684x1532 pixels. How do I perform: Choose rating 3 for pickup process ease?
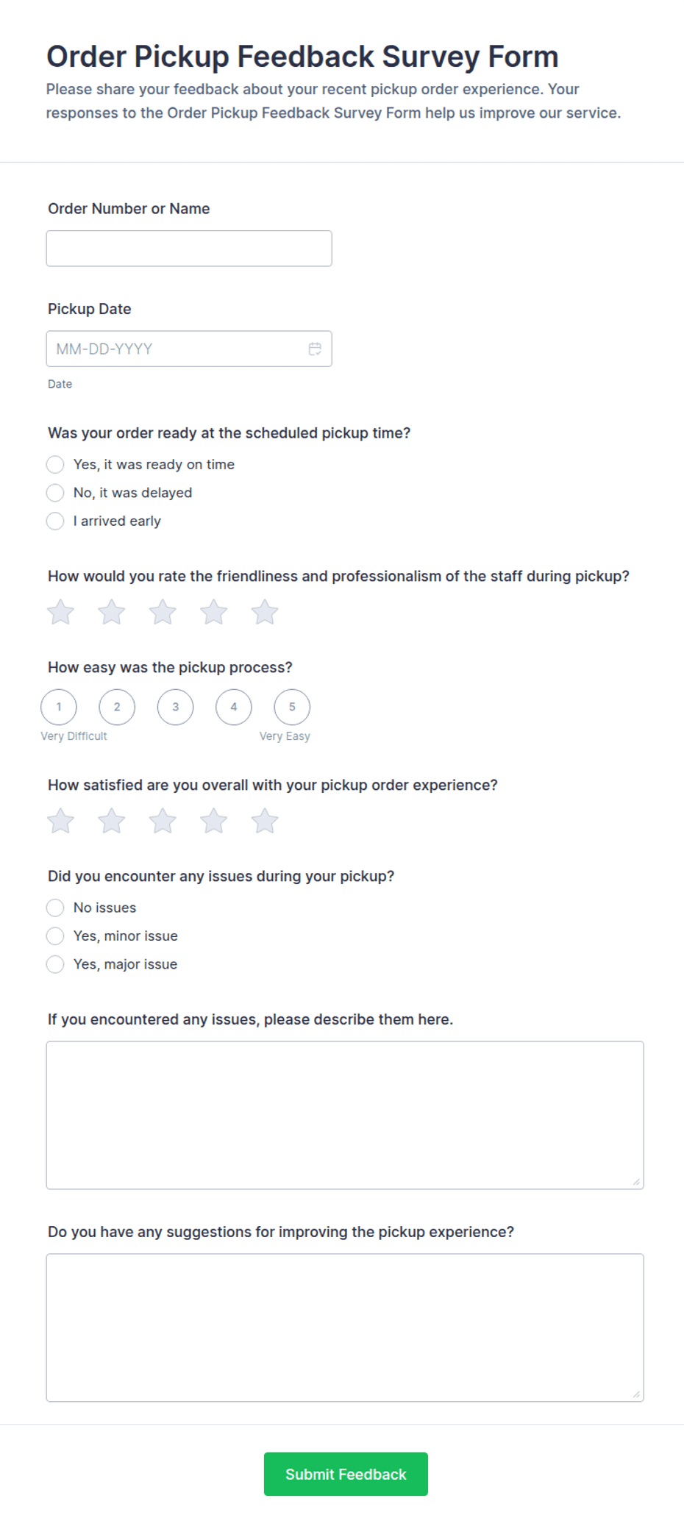[x=175, y=707]
